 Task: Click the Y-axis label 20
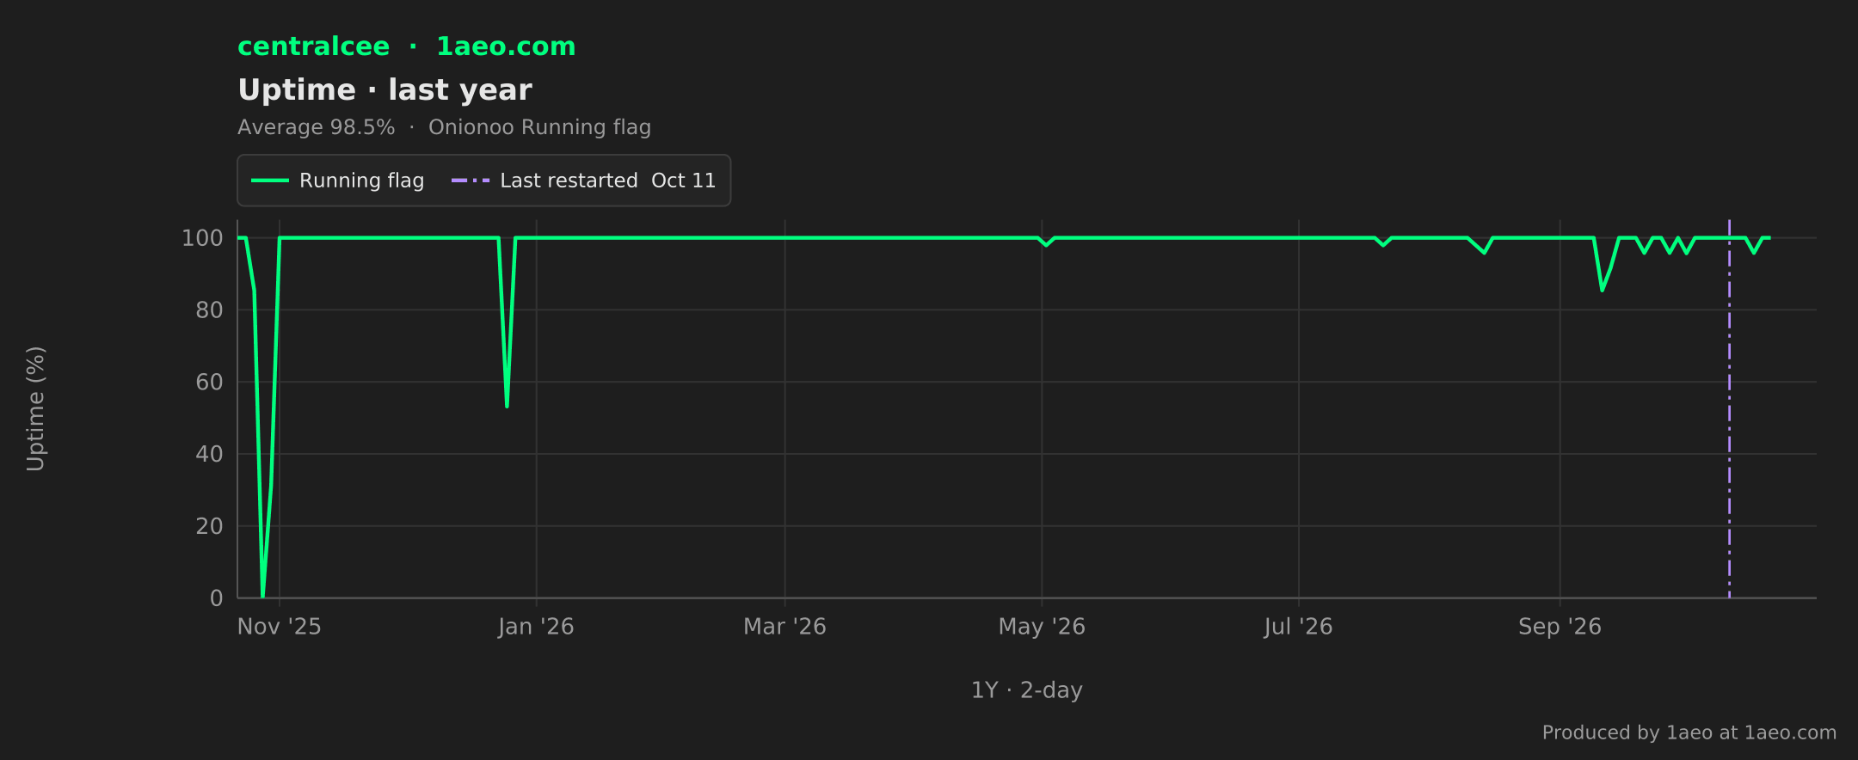209,526
